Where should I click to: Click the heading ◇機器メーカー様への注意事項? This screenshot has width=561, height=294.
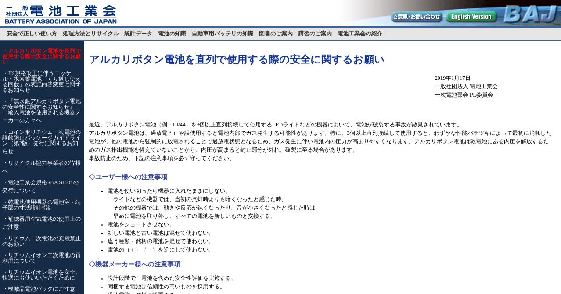pyautogui.click(x=135, y=264)
